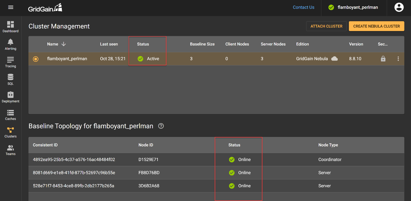The height and width of the screenshot is (201, 411).
Task: Select the Clusters sidebar item
Action: coord(11,132)
